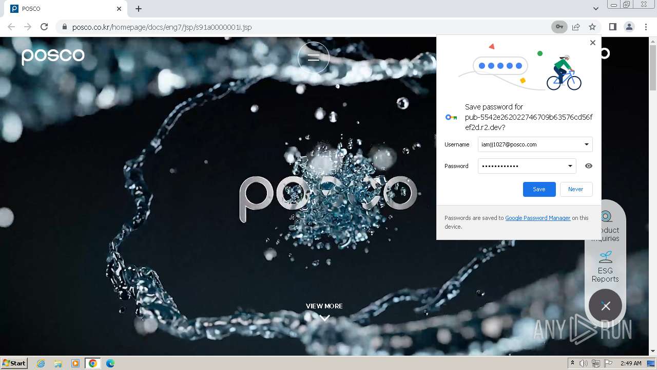Image resolution: width=657 pixels, height=370 pixels.
Task: Click the Action Center flag icon
Action: 608,363
